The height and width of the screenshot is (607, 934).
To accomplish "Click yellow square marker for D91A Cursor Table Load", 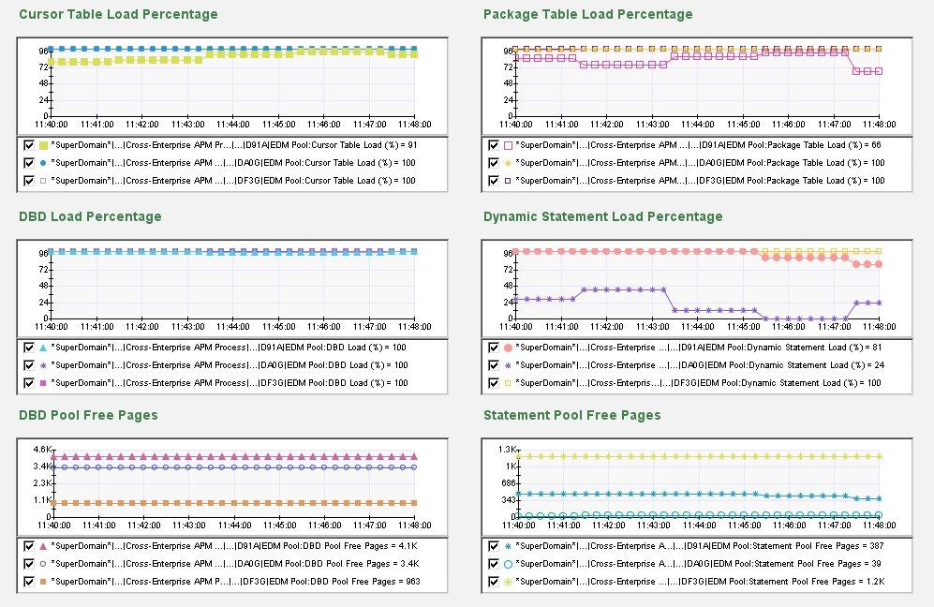I will click(x=43, y=145).
